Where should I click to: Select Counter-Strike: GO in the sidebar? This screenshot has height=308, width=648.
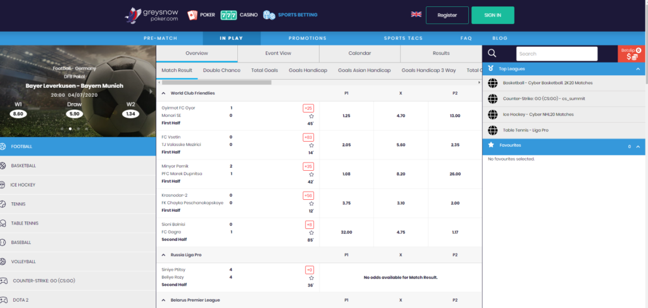[x=78, y=281]
